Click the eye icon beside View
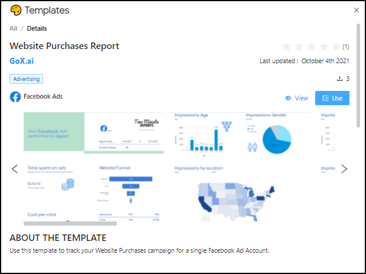This screenshot has width=366, height=274. point(288,98)
